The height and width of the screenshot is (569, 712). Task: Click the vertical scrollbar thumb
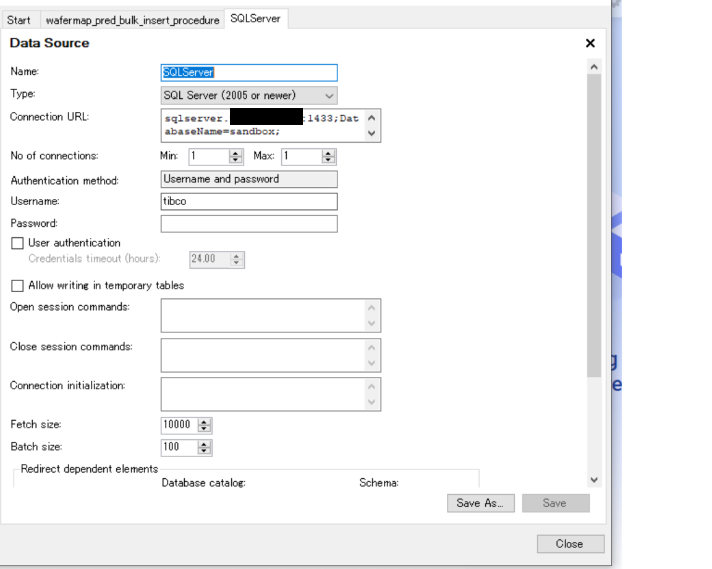[594, 225]
